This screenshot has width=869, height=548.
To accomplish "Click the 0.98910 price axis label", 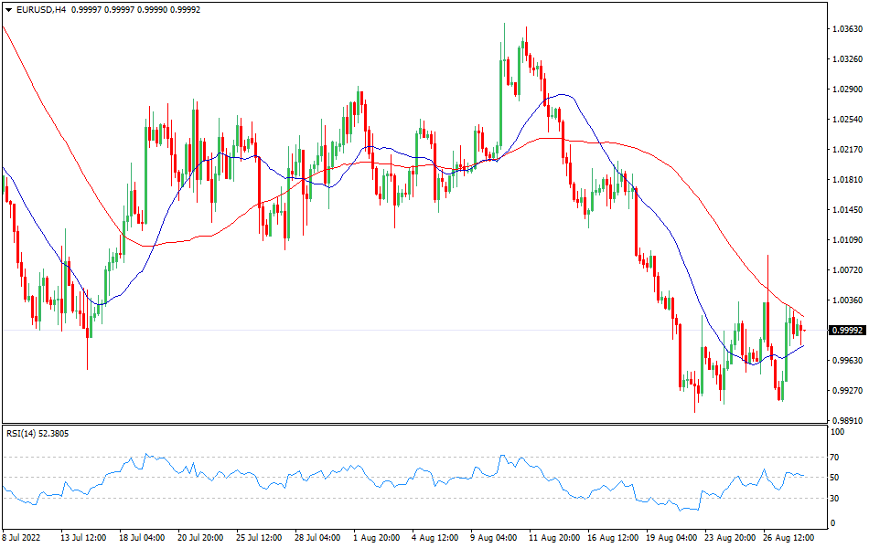I will (845, 421).
